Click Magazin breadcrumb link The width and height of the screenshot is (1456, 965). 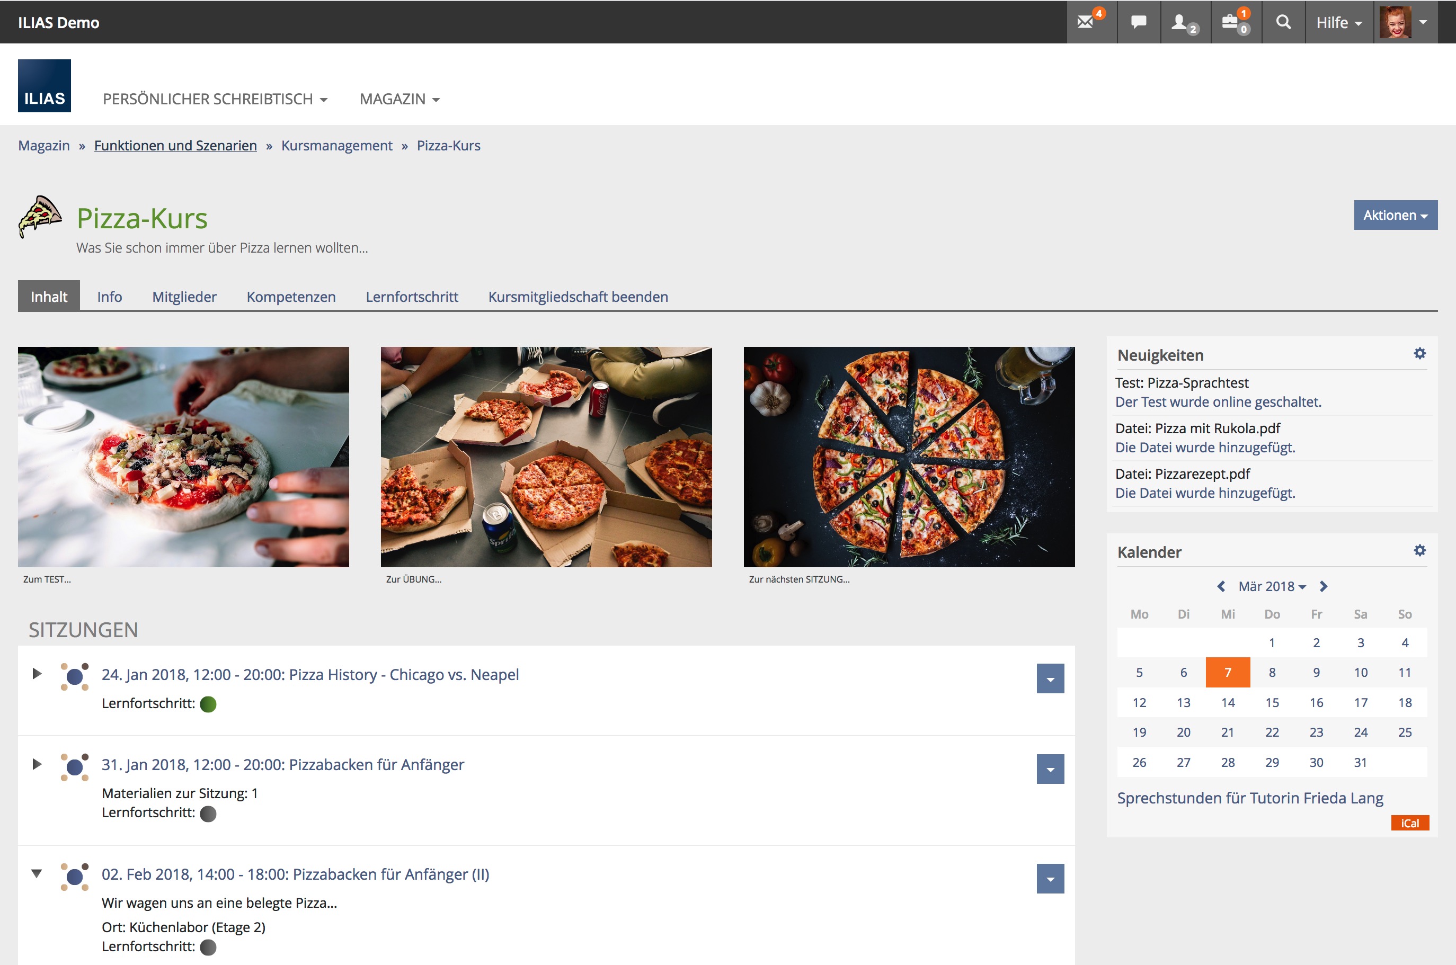(43, 145)
